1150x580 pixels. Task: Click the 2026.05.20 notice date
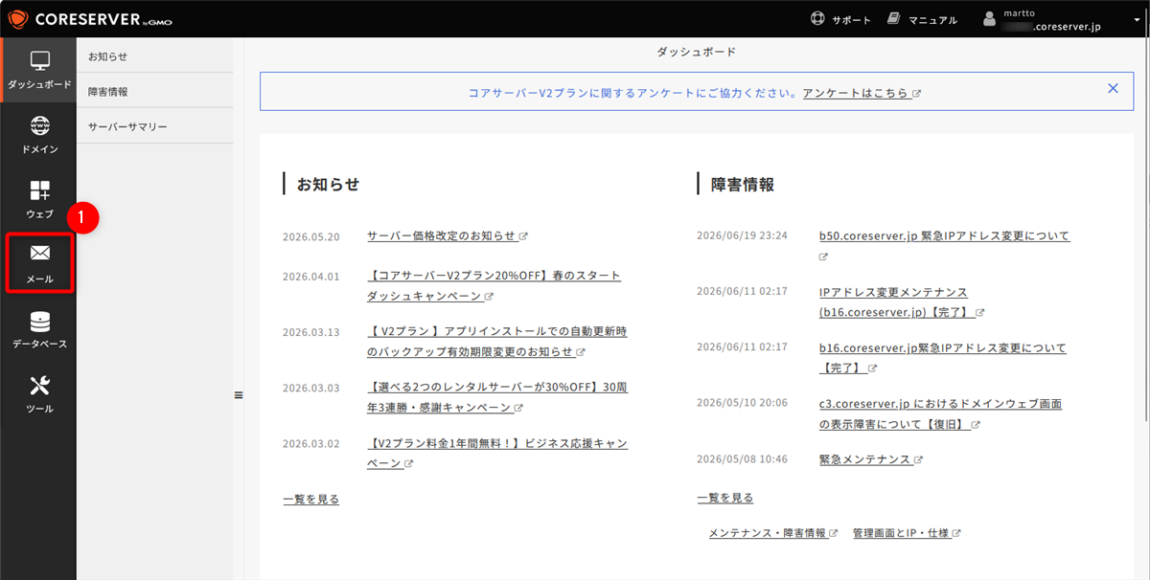pos(311,236)
